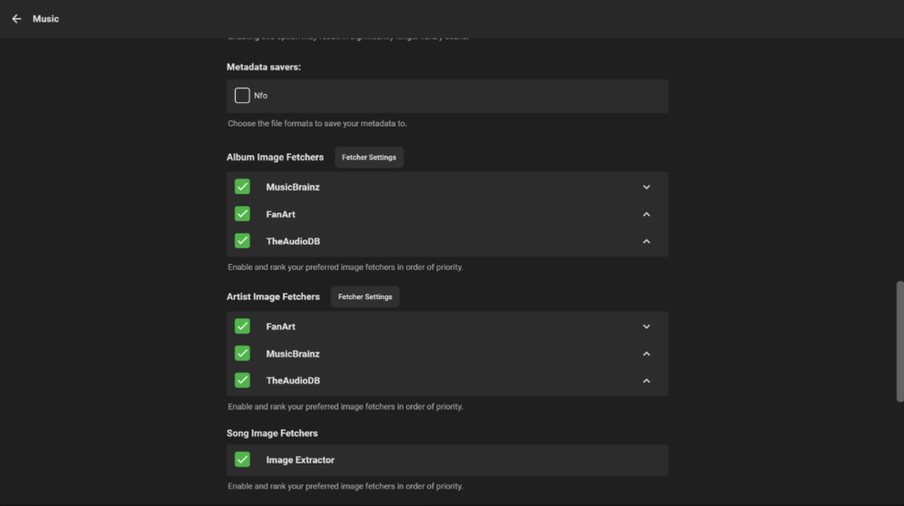Move album FanArt fetcher up with arrow
Viewport: 904px width, 506px height.
click(x=646, y=214)
